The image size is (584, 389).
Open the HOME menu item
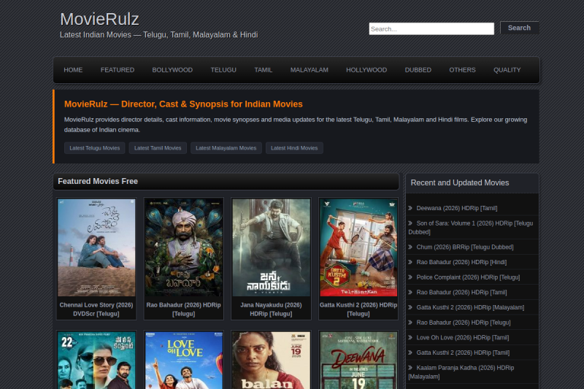pos(73,70)
